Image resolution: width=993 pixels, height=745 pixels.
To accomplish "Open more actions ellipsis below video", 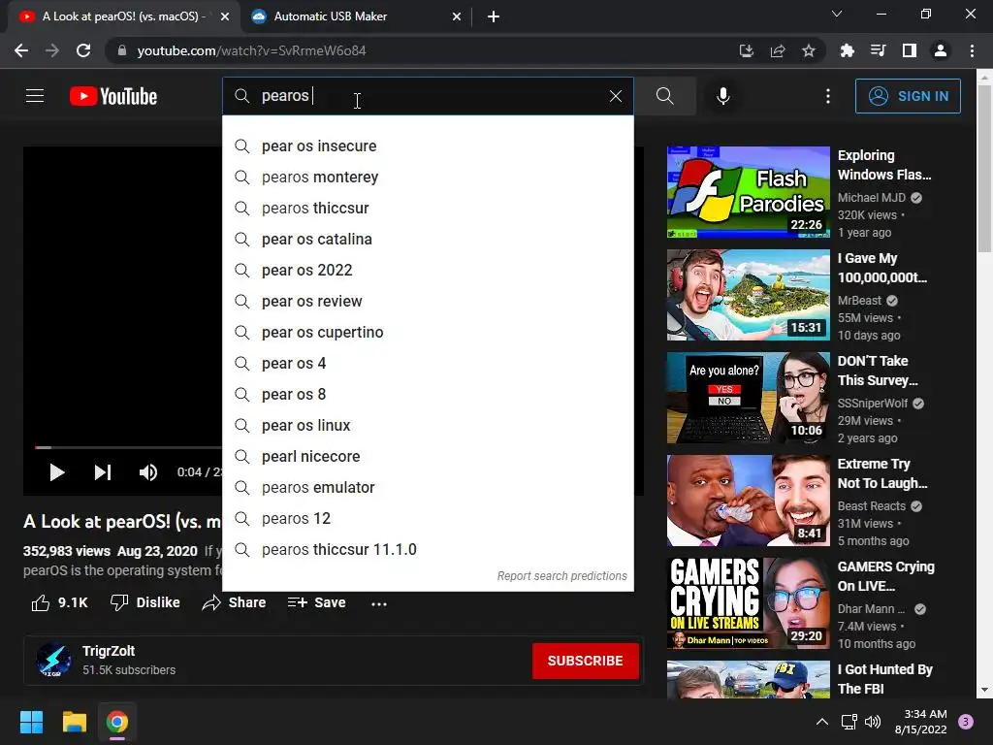I will (379, 603).
